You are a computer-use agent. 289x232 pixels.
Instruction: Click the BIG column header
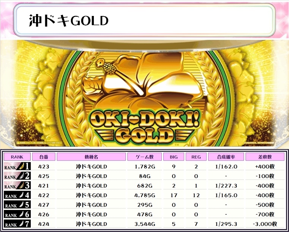click(174, 157)
